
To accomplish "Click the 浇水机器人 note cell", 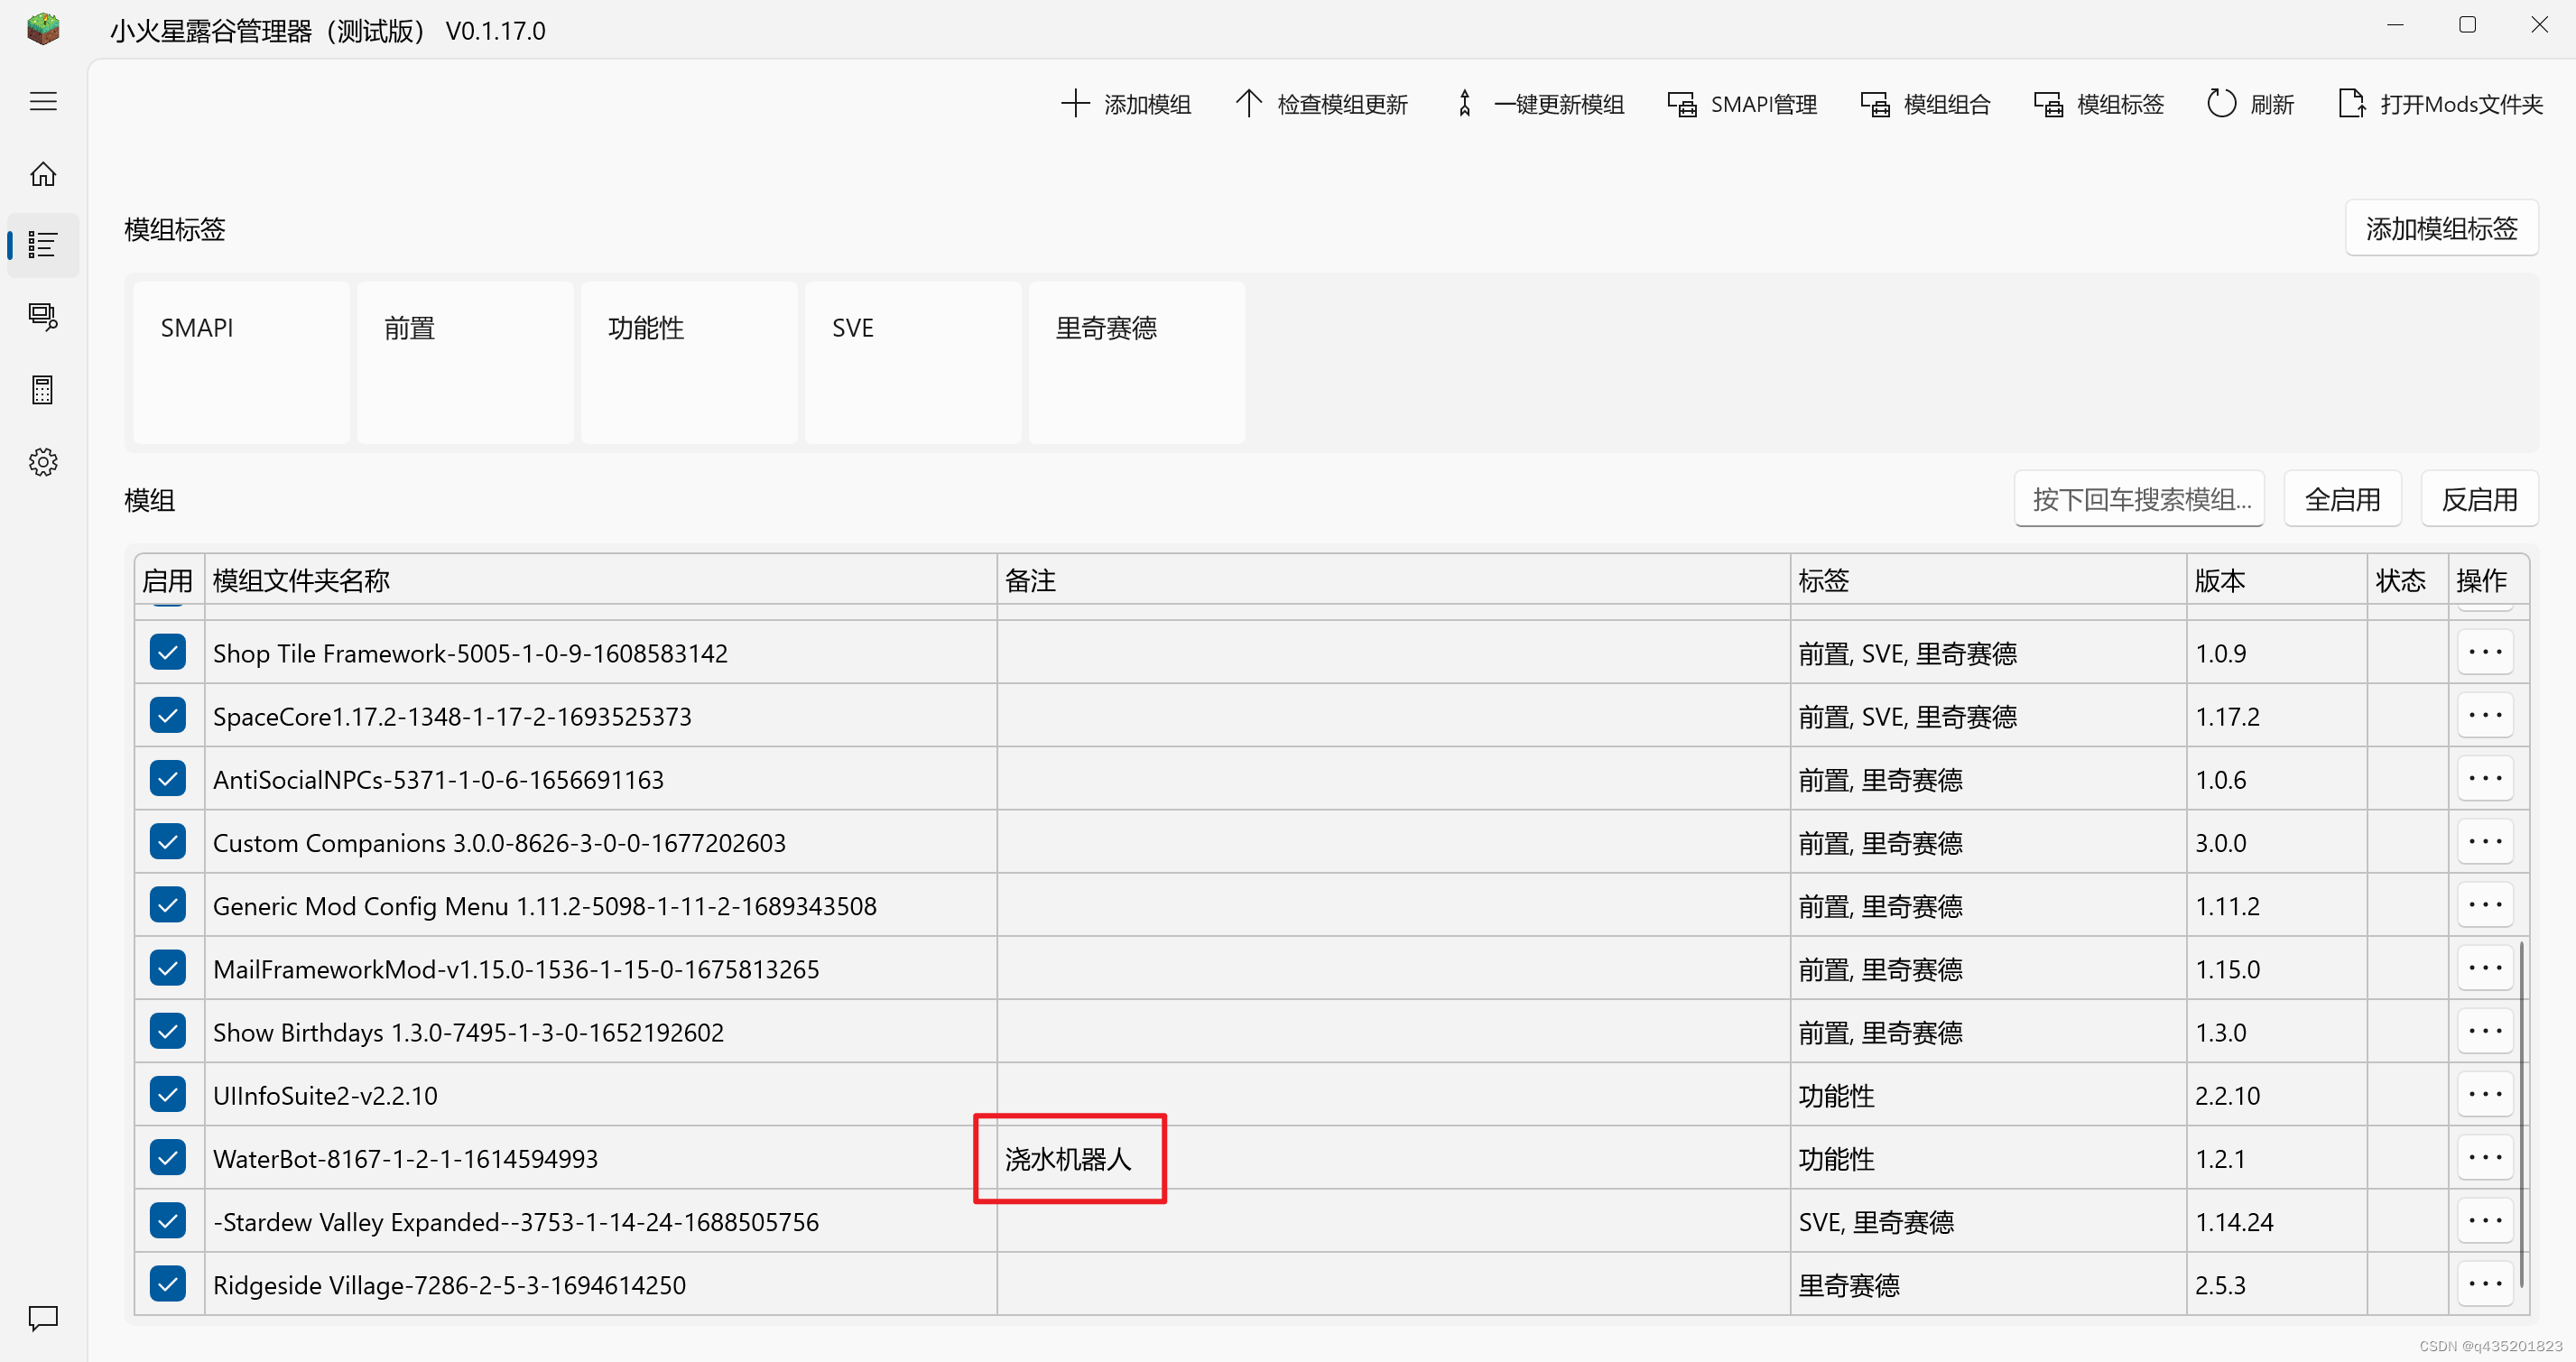I will click(x=1394, y=1158).
